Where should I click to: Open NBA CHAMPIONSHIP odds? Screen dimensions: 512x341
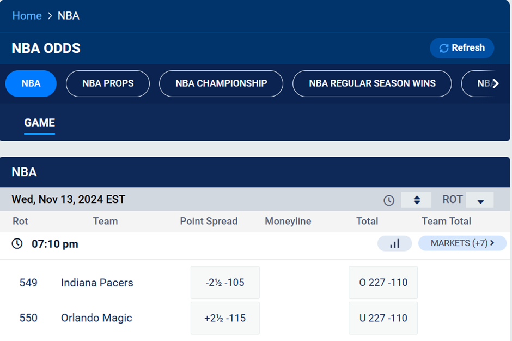pyautogui.click(x=221, y=83)
